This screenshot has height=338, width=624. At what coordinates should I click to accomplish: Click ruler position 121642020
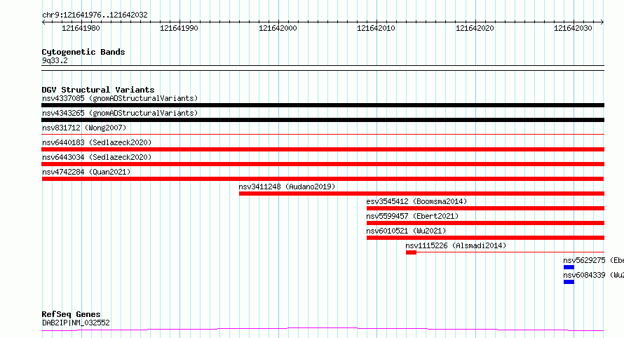tap(475, 28)
